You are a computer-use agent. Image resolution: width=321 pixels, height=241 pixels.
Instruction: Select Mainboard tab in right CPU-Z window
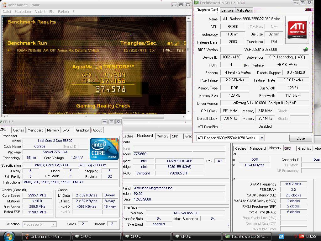click(x=258, y=148)
